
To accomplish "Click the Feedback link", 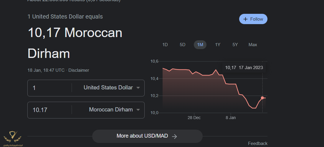I will coord(258,143).
